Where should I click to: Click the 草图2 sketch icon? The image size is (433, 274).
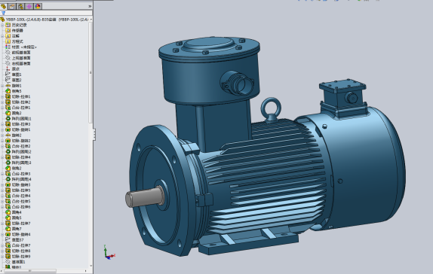tap(8, 80)
